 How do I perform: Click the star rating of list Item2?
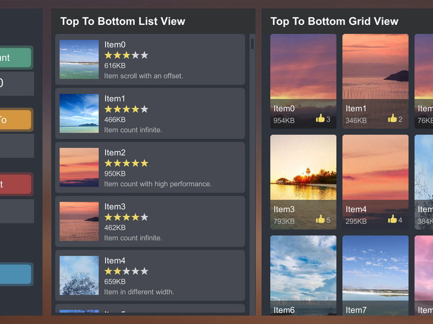click(126, 164)
